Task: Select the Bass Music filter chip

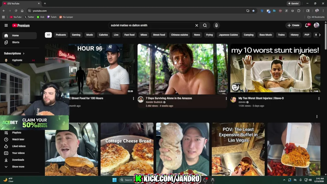Action: point(266,35)
